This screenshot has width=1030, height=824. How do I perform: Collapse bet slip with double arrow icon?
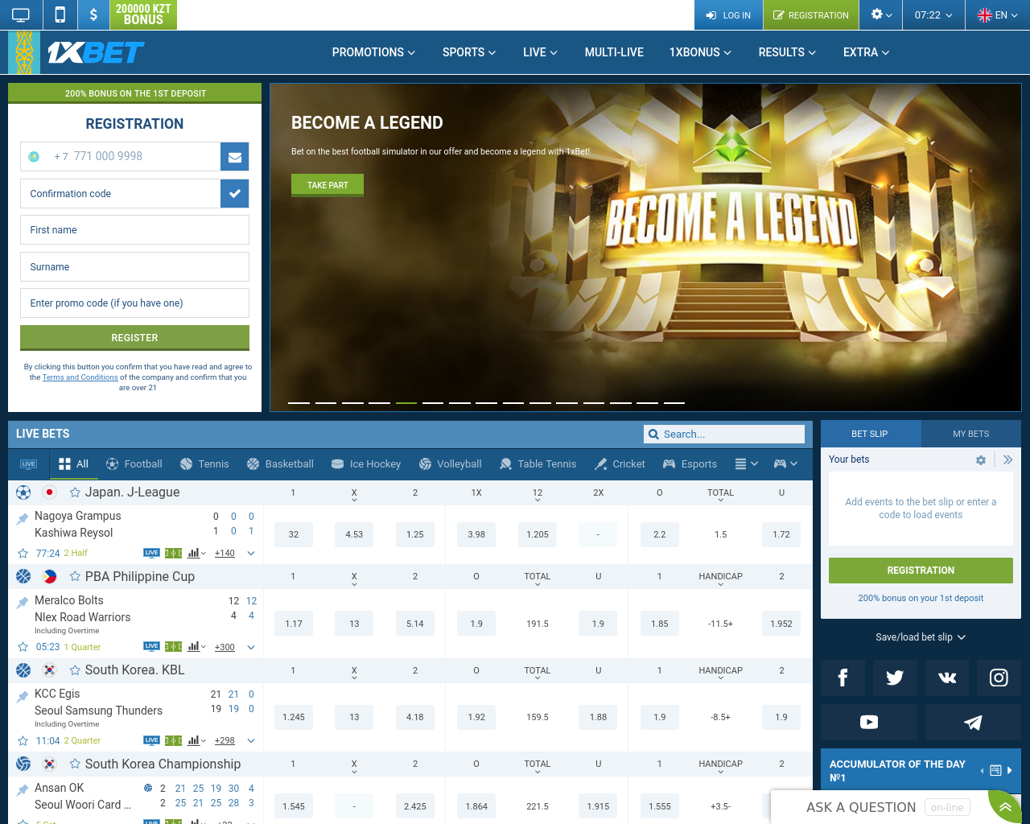click(x=1007, y=460)
